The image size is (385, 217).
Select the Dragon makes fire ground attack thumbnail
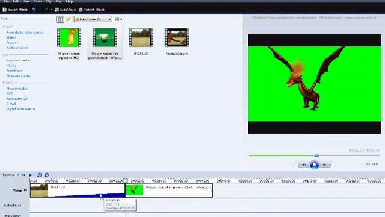coord(105,37)
